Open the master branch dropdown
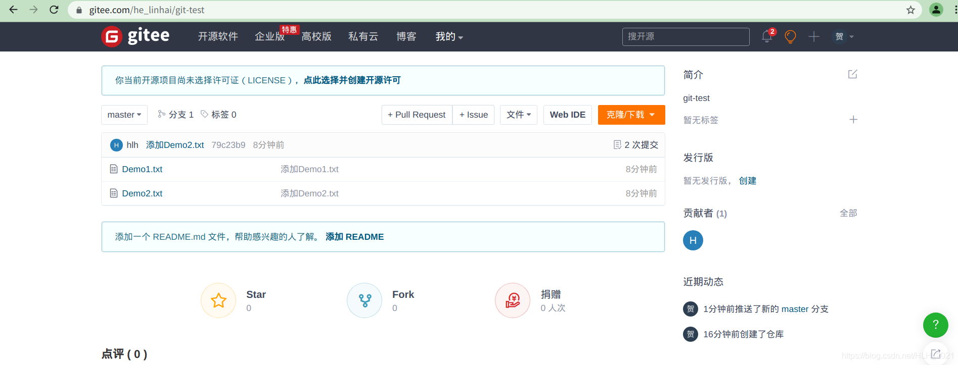Image resolution: width=958 pixels, height=365 pixels. 124,115
